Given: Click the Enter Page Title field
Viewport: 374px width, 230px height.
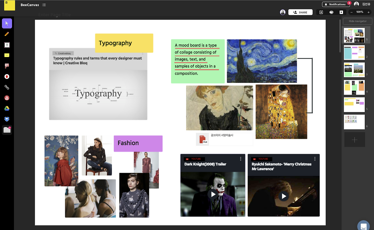Looking at the screenshot, I should (x=55, y=15).
